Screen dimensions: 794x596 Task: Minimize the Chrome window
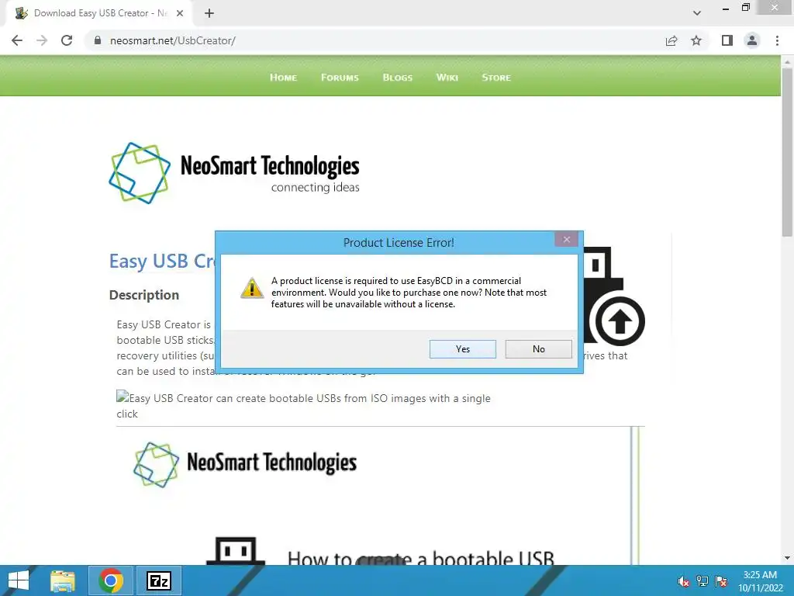point(726,9)
